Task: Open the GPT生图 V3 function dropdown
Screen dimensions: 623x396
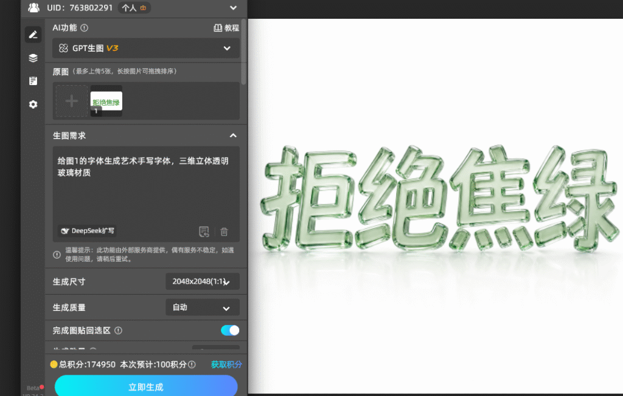Action: click(x=146, y=48)
